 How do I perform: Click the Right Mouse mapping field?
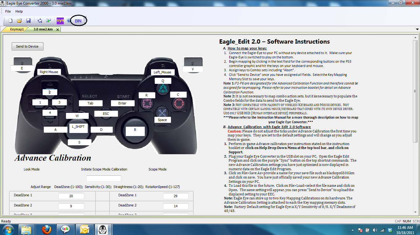click(x=49, y=72)
